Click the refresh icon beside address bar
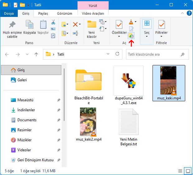The width and height of the screenshot is (193, 175). tap(117, 54)
